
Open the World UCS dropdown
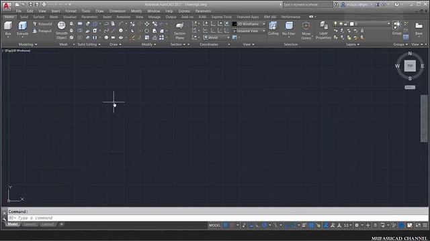pyautogui.click(x=216, y=37)
